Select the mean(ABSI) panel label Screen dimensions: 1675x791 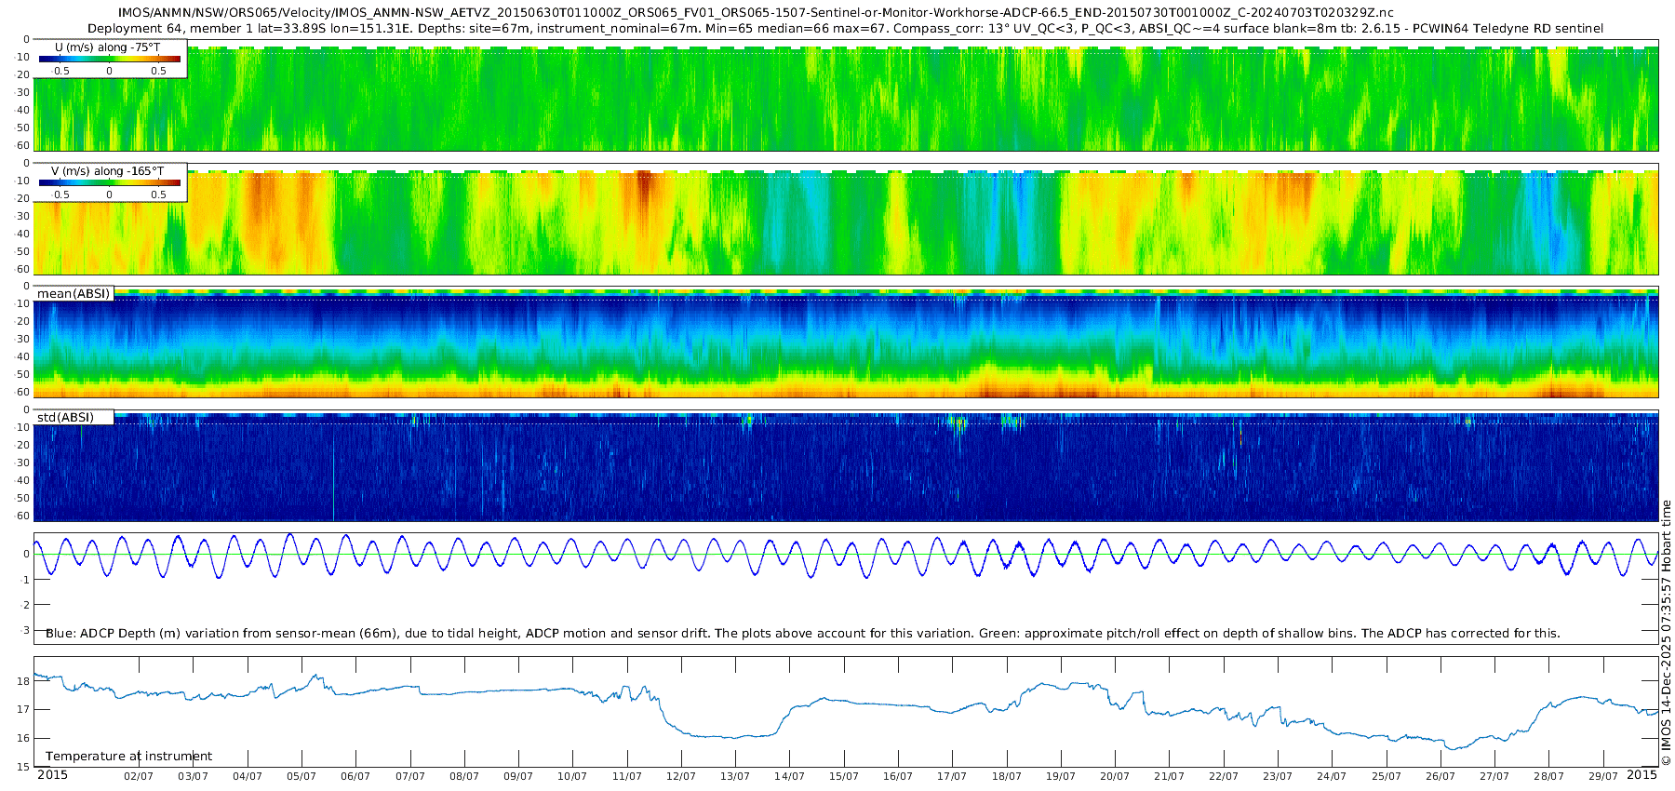[74, 294]
